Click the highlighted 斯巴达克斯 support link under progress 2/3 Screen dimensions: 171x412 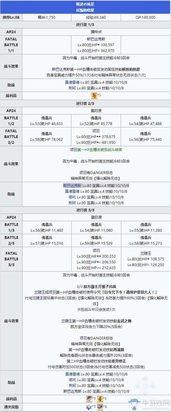click(x=72, y=185)
